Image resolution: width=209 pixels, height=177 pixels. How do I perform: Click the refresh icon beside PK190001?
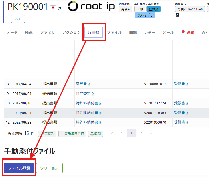click(x=59, y=9)
